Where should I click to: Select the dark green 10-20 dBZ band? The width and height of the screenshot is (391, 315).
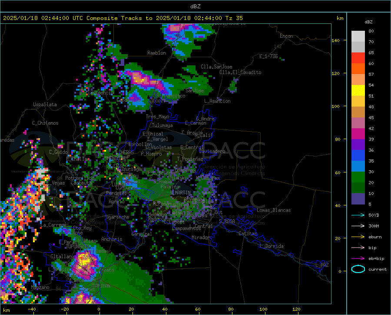point(358,188)
